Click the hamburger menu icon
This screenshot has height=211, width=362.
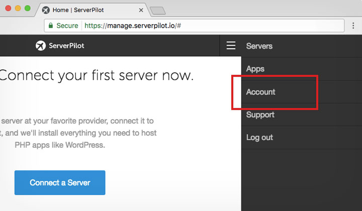coord(231,45)
